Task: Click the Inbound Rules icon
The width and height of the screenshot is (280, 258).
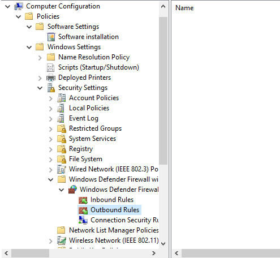Action: click(83, 200)
